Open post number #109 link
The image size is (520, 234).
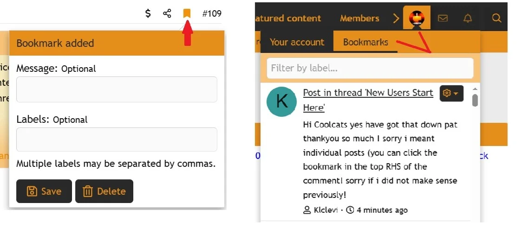coord(212,13)
